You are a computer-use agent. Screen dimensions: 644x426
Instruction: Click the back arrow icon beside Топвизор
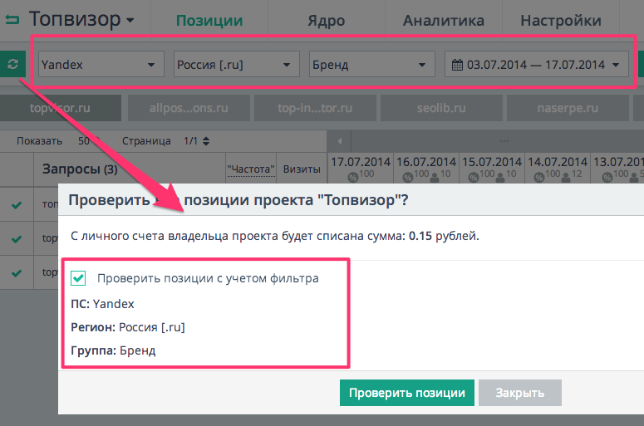click(12, 19)
